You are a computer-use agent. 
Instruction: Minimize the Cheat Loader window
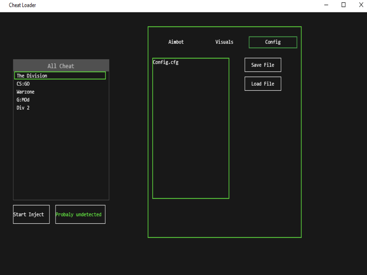[326, 5]
